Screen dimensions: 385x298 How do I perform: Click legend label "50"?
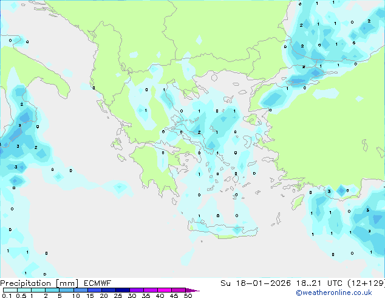tap(188, 296)
